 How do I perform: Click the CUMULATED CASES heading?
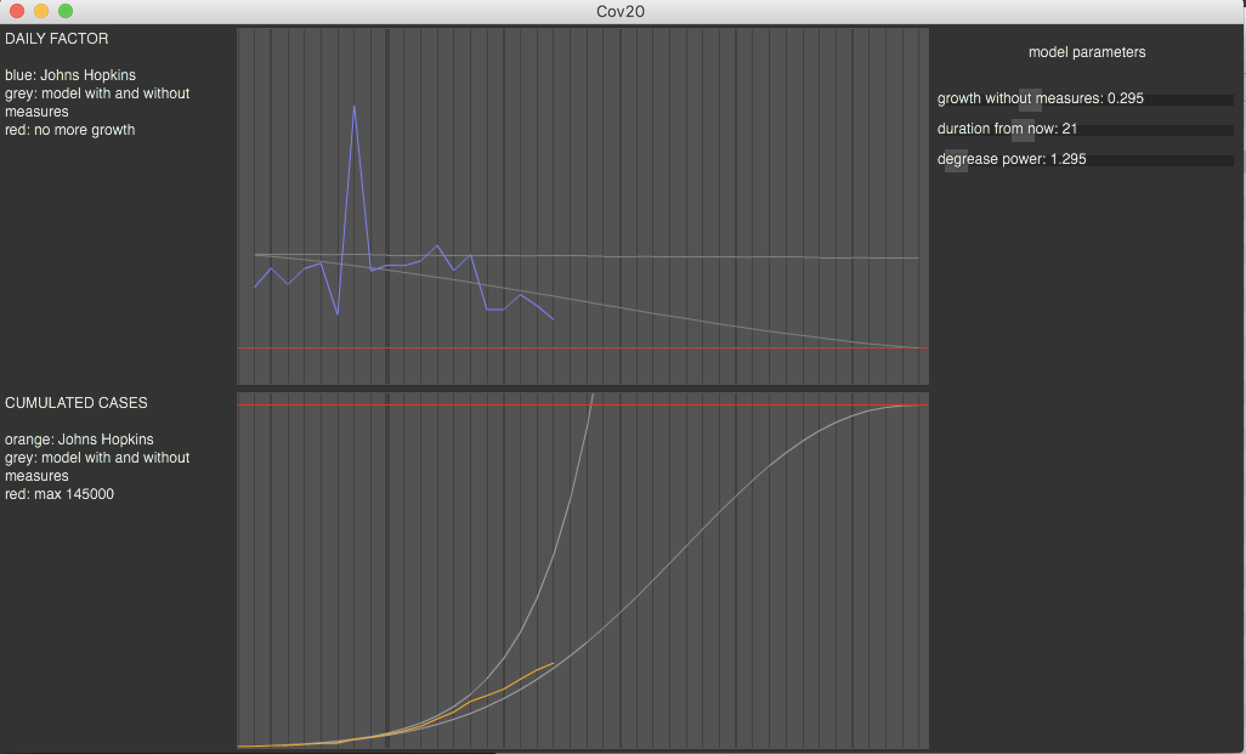click(76, 403)
